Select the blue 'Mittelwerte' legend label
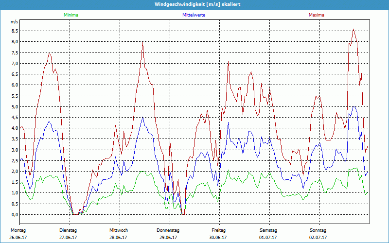The image size is (389, 243). coord(194,15)
